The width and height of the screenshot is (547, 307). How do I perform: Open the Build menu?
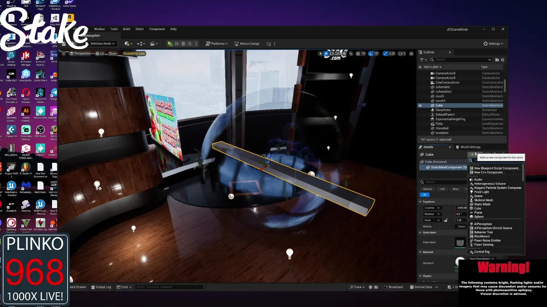click(126, 29)
